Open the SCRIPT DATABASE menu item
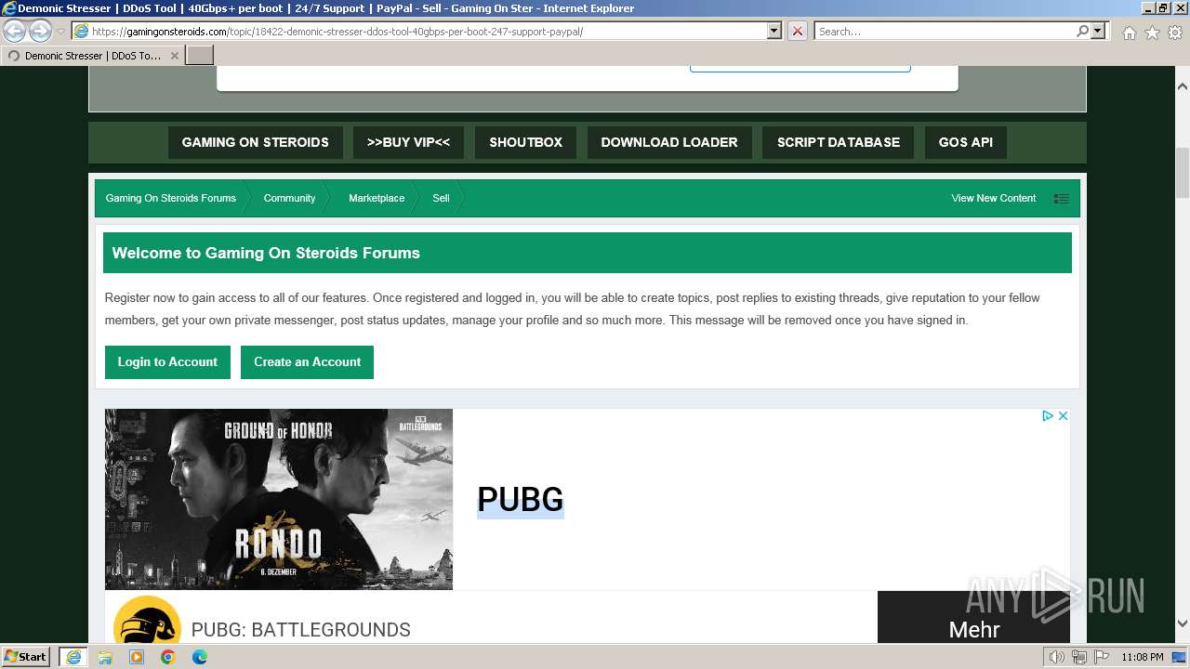Viewport: 1190px width, 669px height. [x=839, y=142]
